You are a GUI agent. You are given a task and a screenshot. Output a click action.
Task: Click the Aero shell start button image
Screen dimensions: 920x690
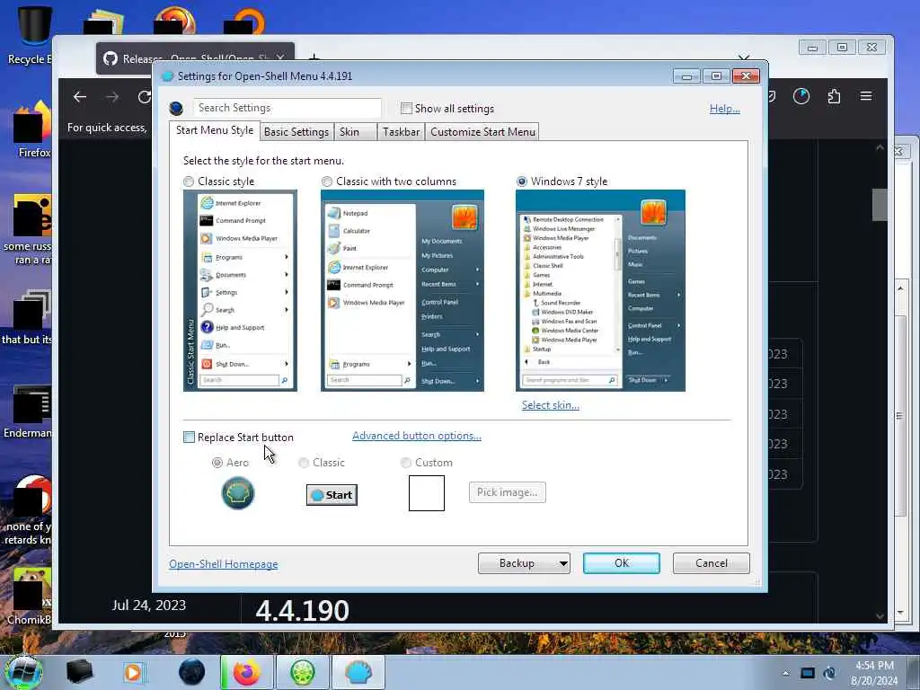(237, 493)
